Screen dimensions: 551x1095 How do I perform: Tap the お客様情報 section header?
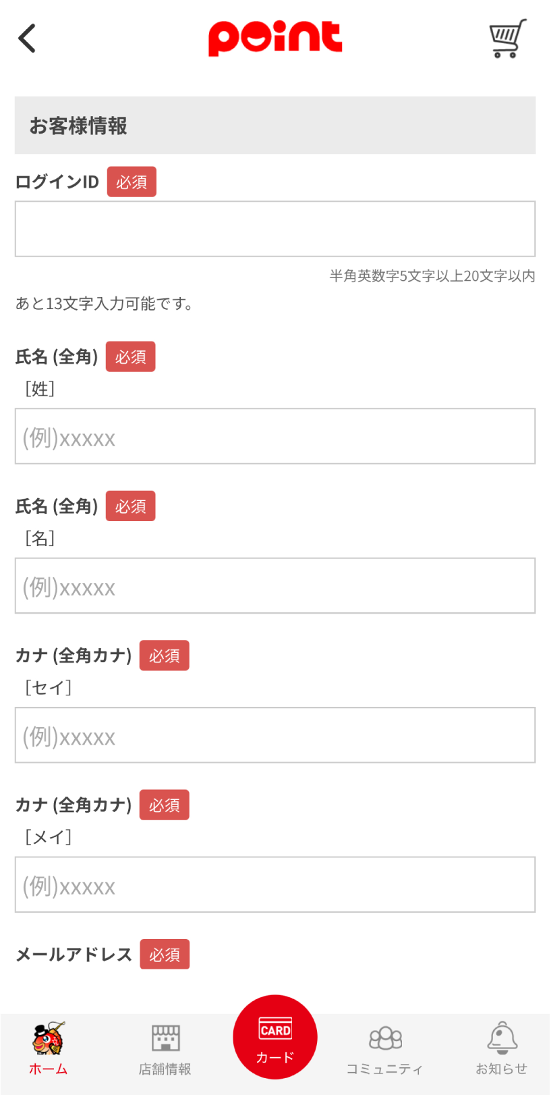pyautogui.click(x=275, y=126)
